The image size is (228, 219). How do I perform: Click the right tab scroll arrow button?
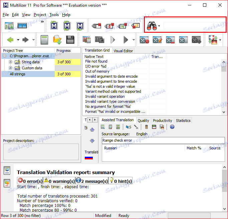pos(95,120)
